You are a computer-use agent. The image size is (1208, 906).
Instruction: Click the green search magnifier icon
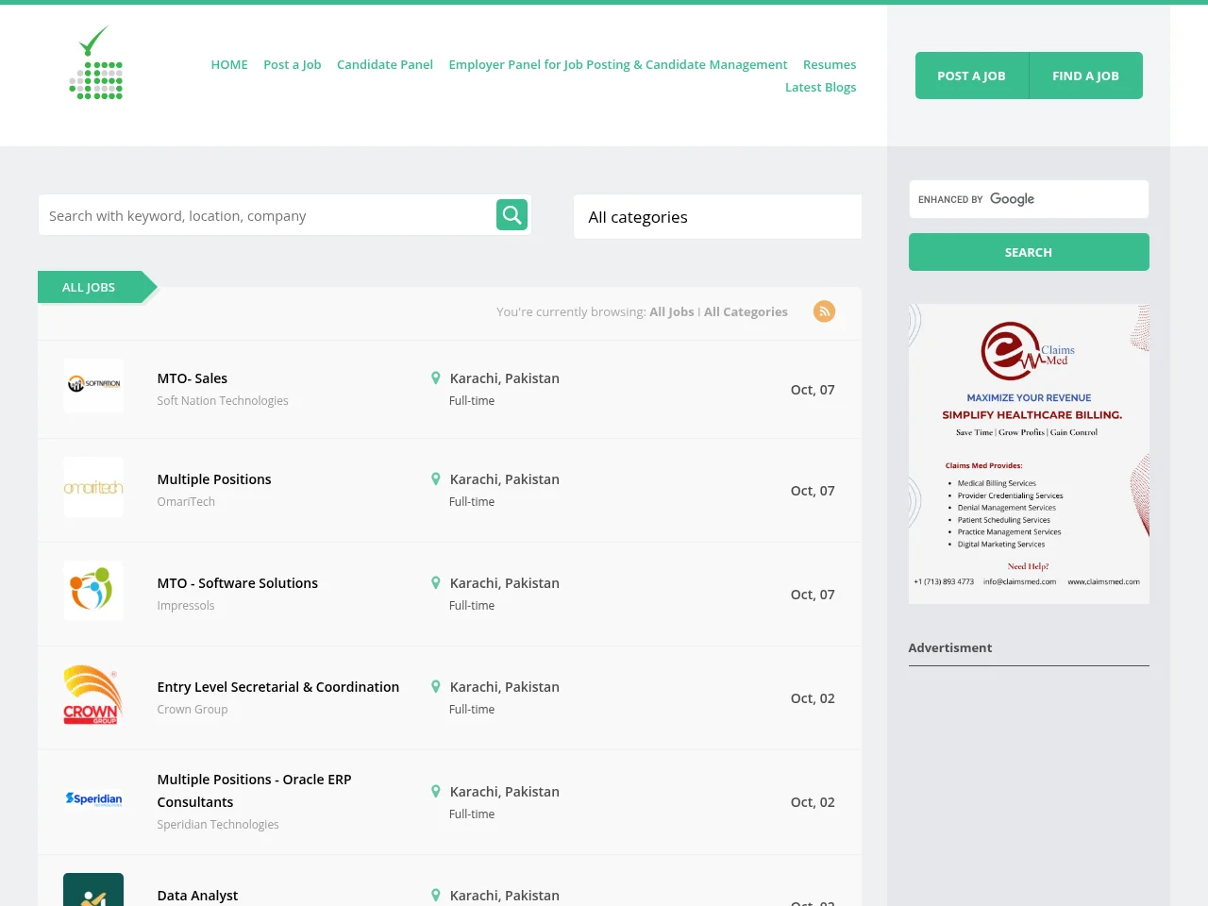tap(512, 215)
